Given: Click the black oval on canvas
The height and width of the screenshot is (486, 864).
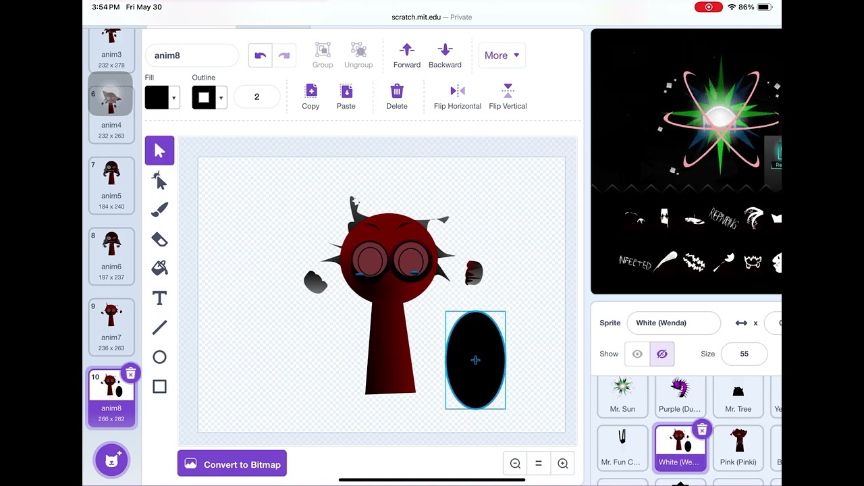Looking at the screenshot, I should [x=475, y=360].
